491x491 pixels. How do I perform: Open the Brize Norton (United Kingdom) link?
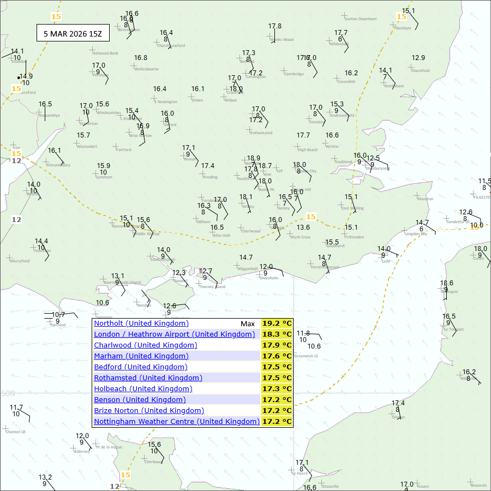[149, 411]
